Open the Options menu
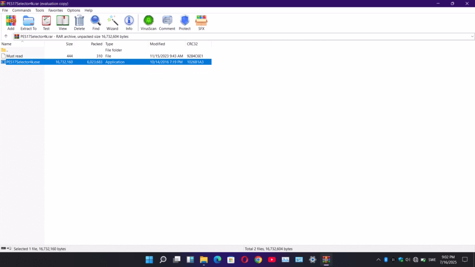This screenshot has width=475, height=267. 74,10
